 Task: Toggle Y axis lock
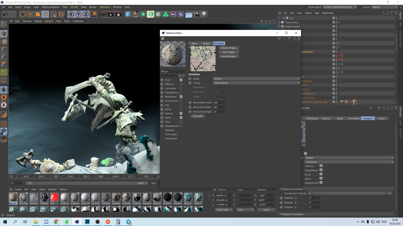[78, 14]
